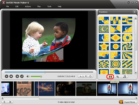
Task: Click the crosshair icon next to 4:3
Action: 90,76
